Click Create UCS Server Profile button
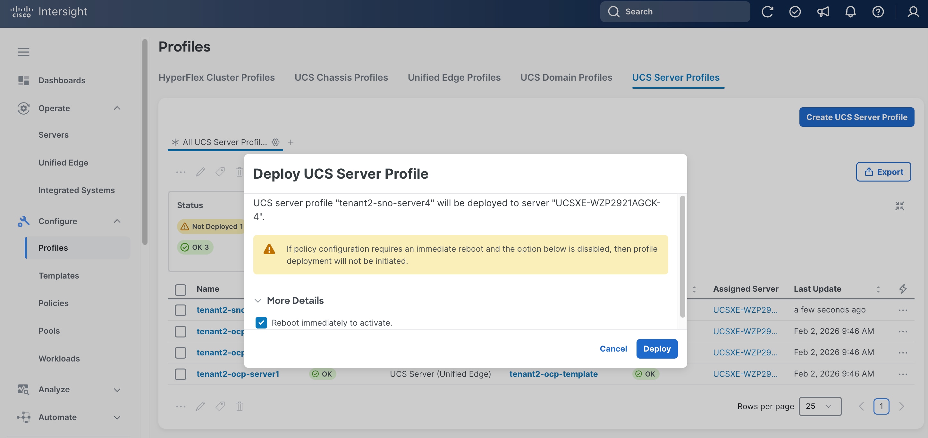 pyautogui.click(x=856, y=117)
